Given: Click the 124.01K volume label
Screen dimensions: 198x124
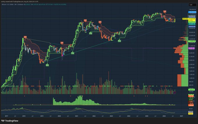Looking at the screenshot, I should [192, 90].
